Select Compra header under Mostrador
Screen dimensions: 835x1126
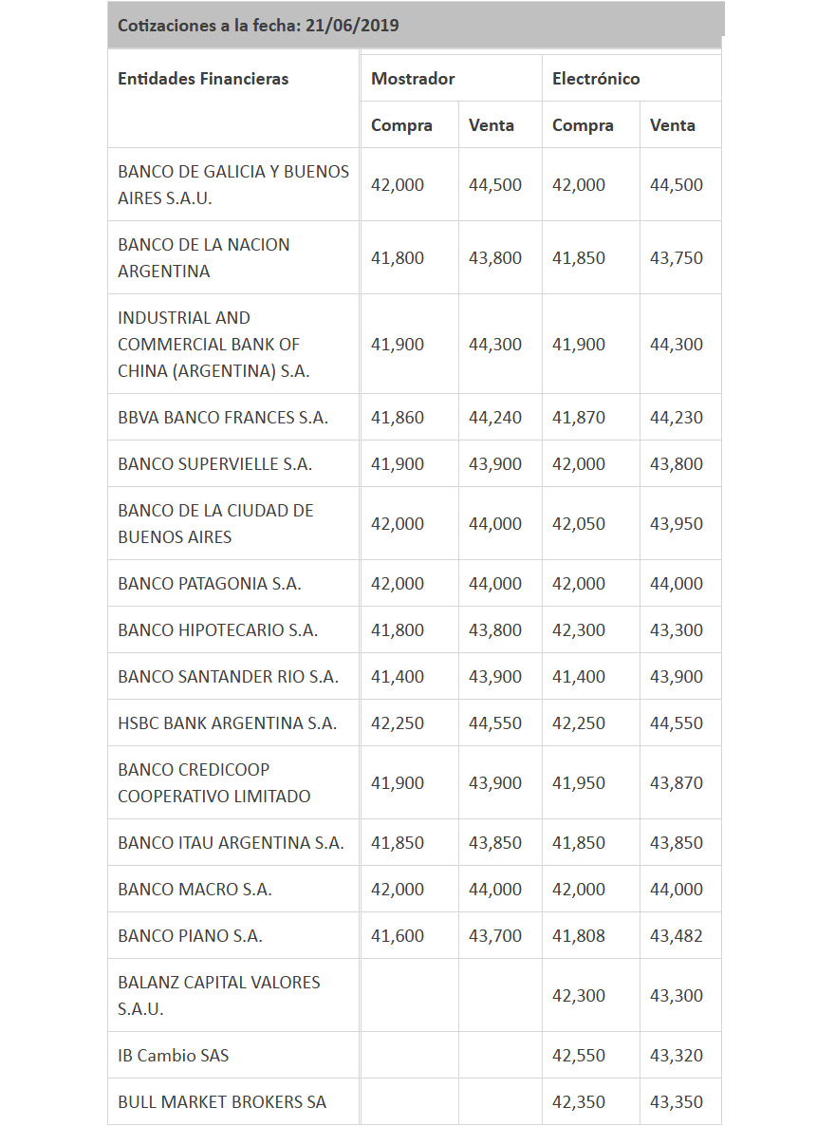point(401,125)
